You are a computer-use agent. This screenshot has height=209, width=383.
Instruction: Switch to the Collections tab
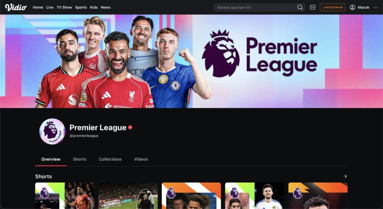(x=110, y=159)
